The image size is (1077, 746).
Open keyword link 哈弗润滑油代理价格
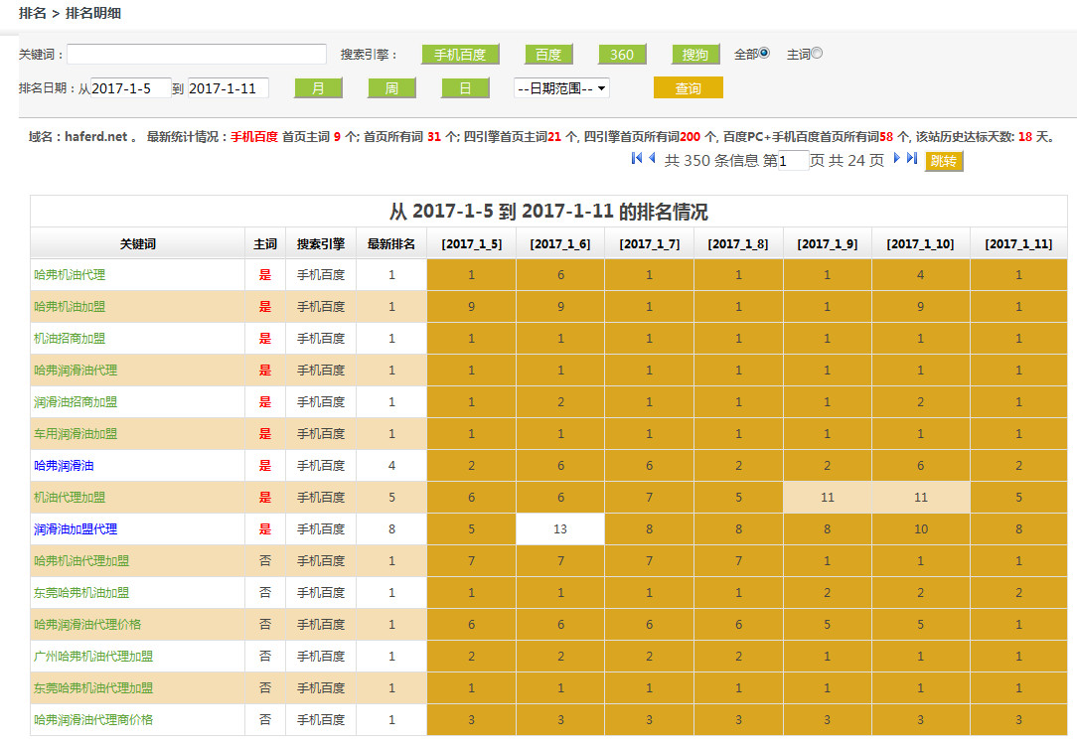87,625
